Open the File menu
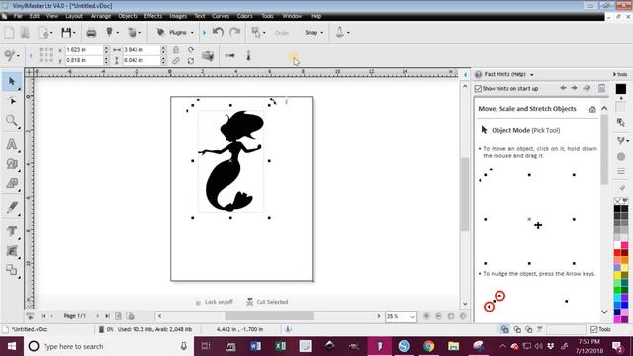Screen dimensions: 633x356 (18, 16)
